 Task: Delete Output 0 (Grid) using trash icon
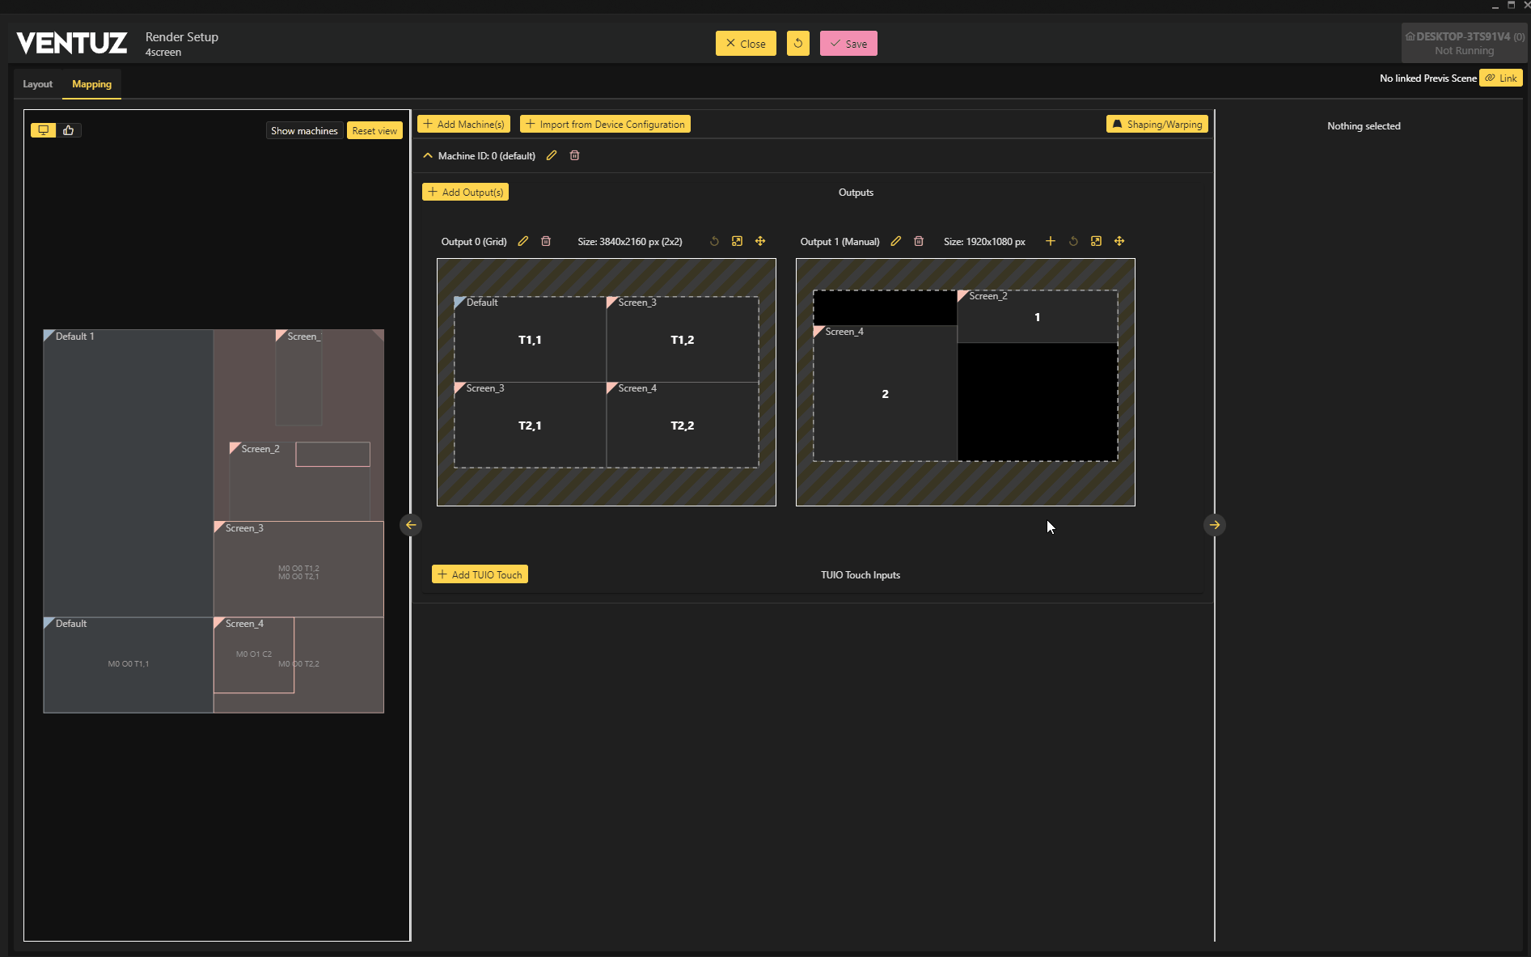click(546, 241)
